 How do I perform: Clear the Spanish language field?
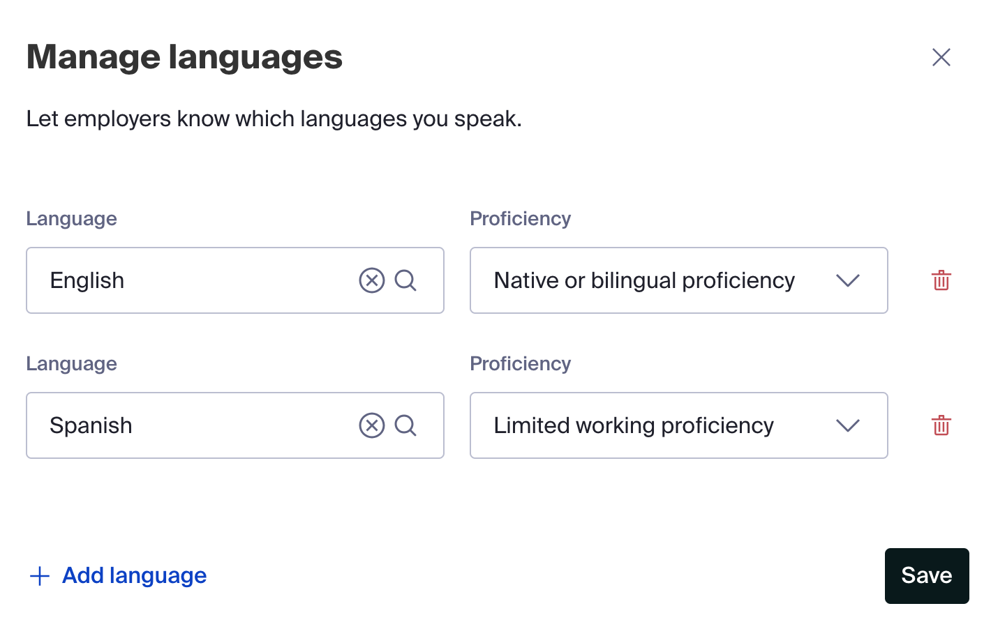372,425
